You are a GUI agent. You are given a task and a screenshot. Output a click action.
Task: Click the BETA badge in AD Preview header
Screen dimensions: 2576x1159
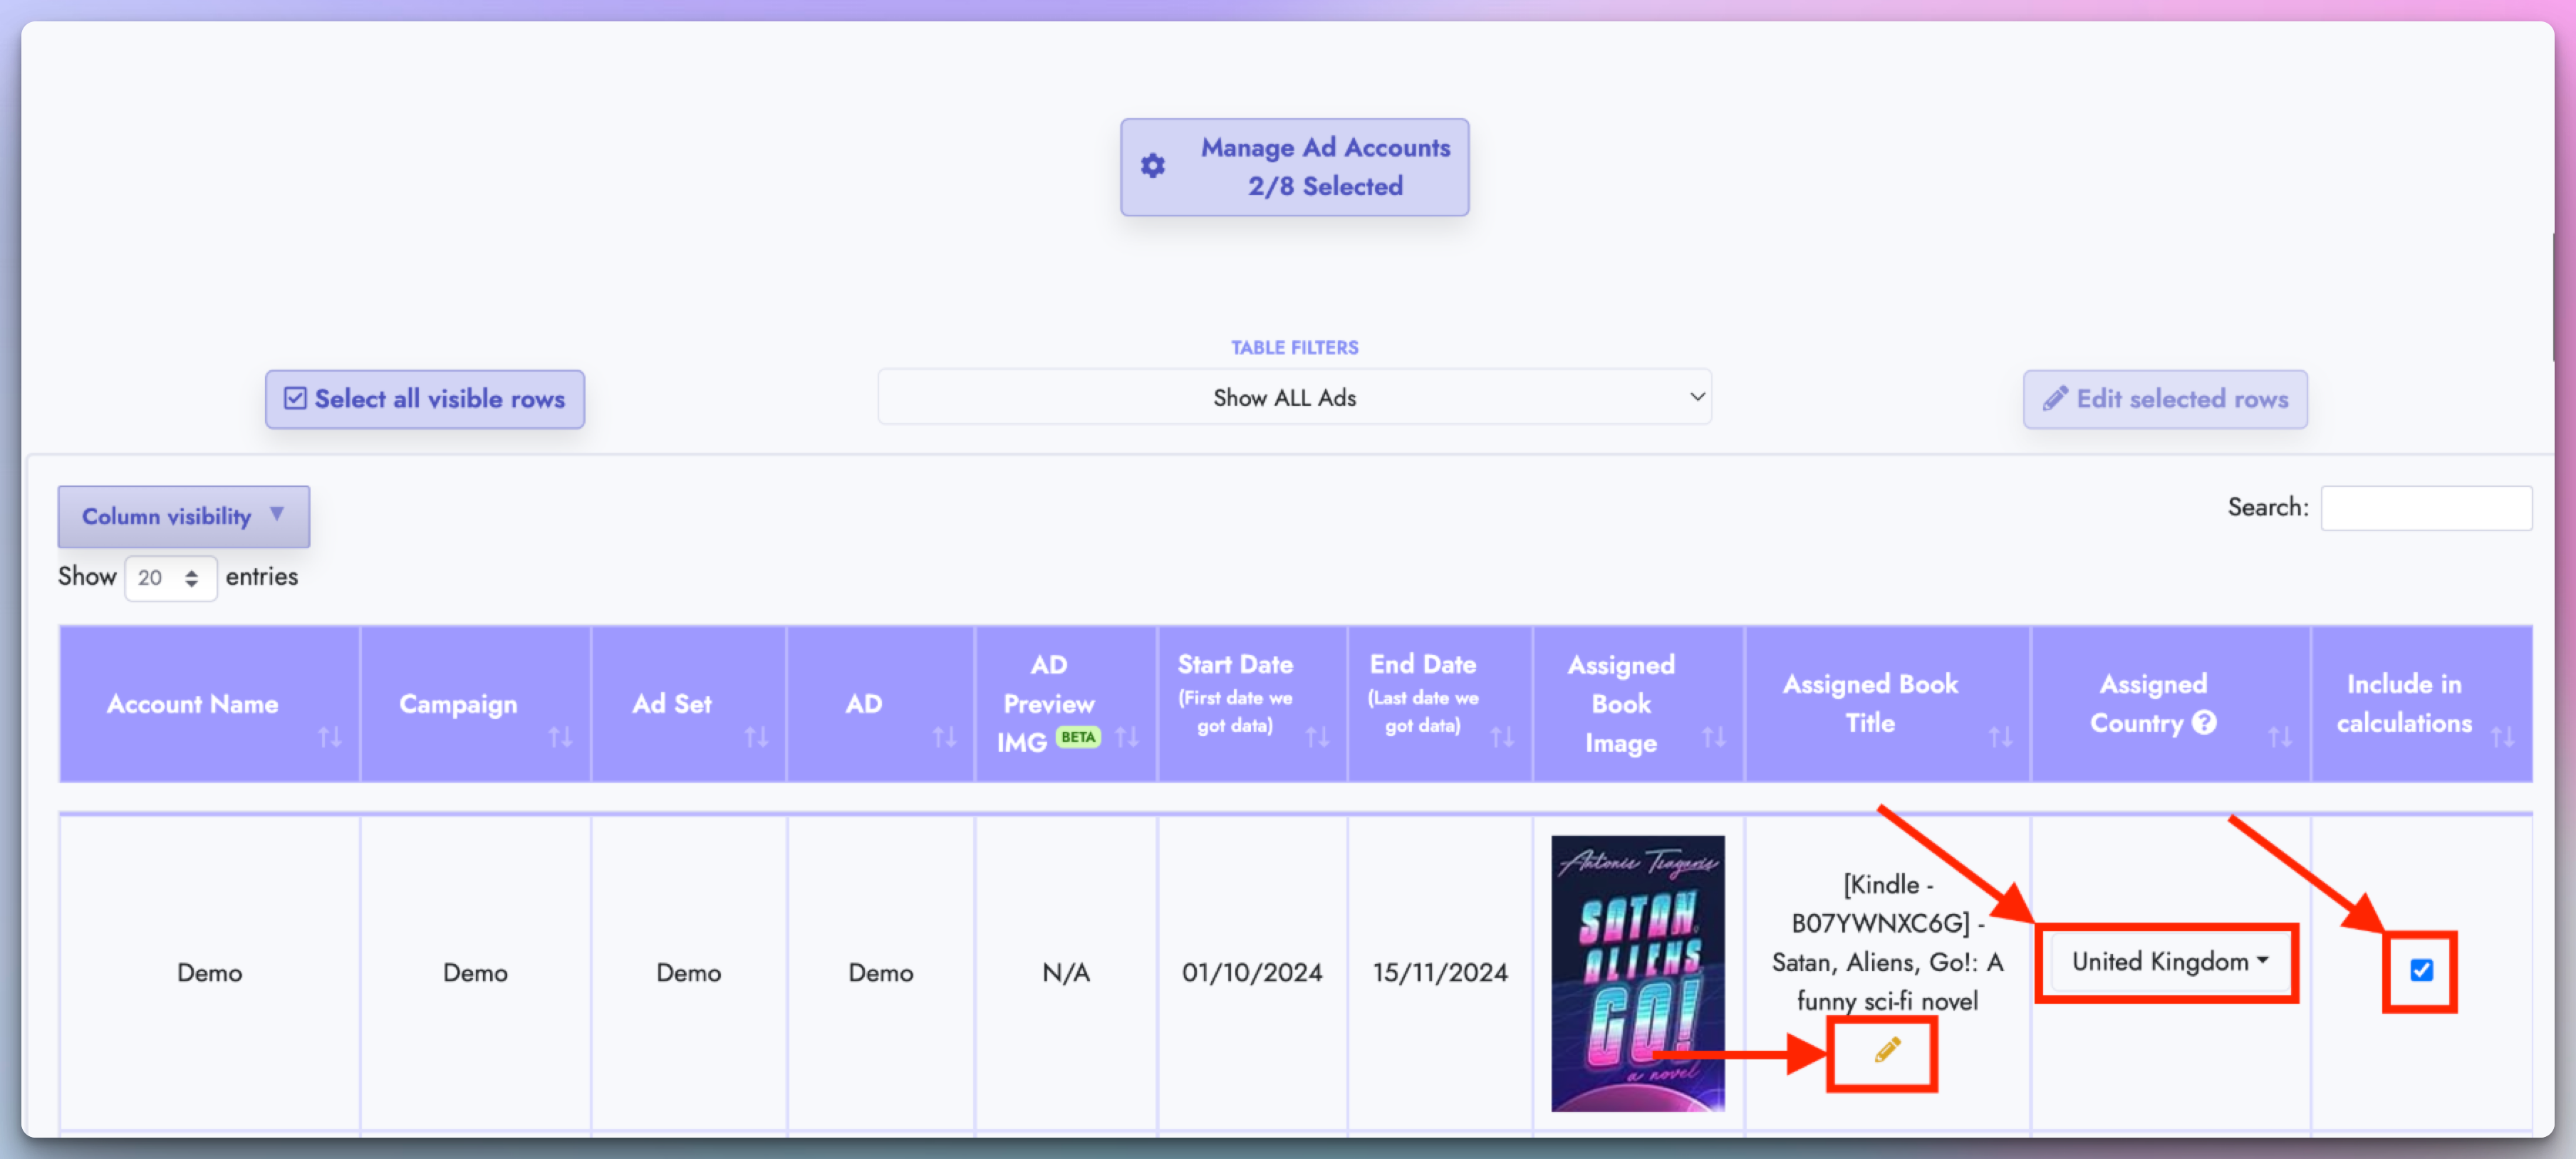coord(1078,738)
